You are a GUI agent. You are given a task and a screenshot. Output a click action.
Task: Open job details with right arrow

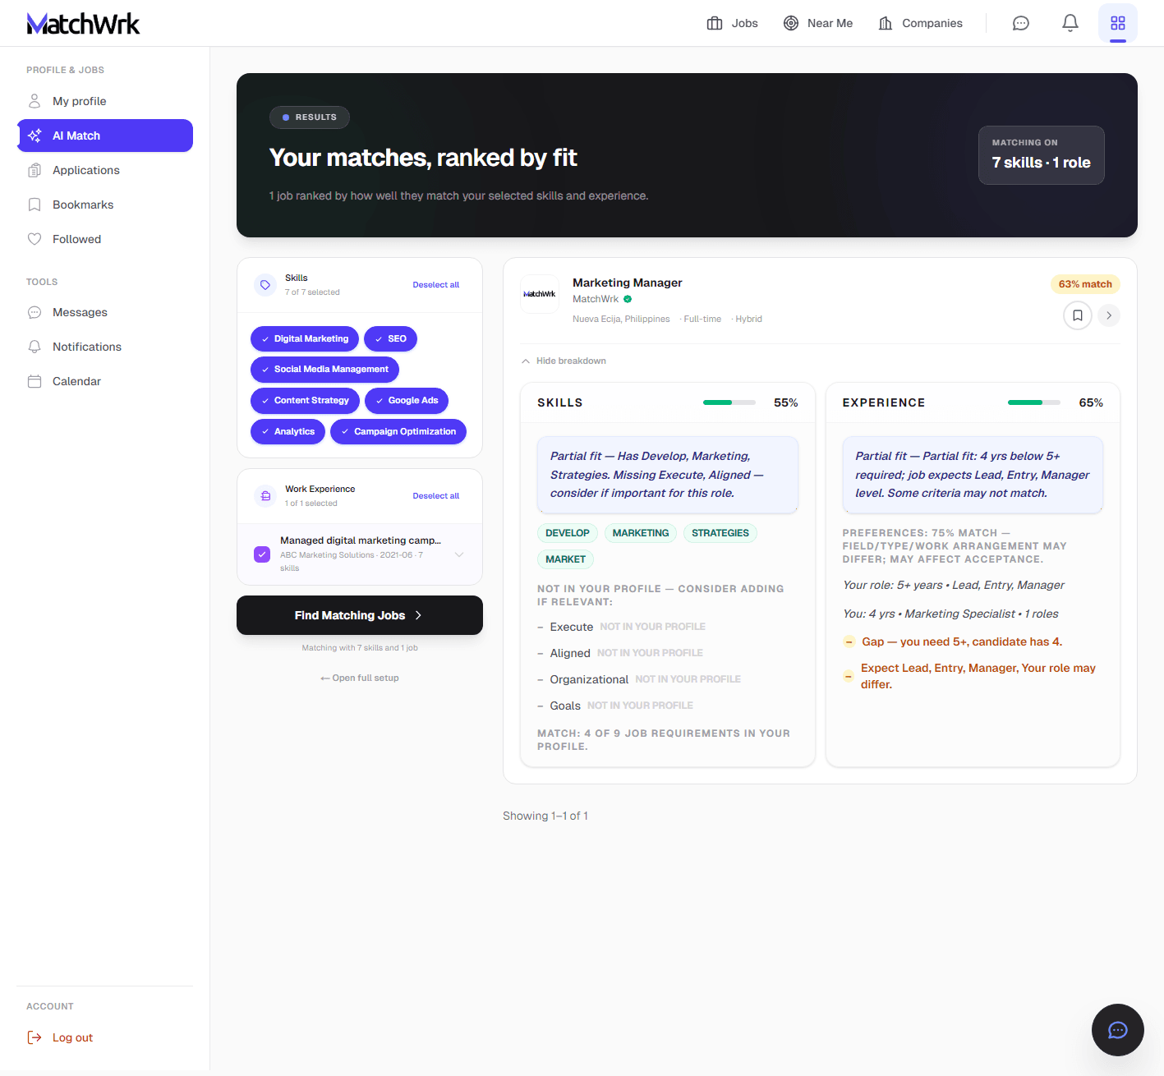click(1109, 315)
